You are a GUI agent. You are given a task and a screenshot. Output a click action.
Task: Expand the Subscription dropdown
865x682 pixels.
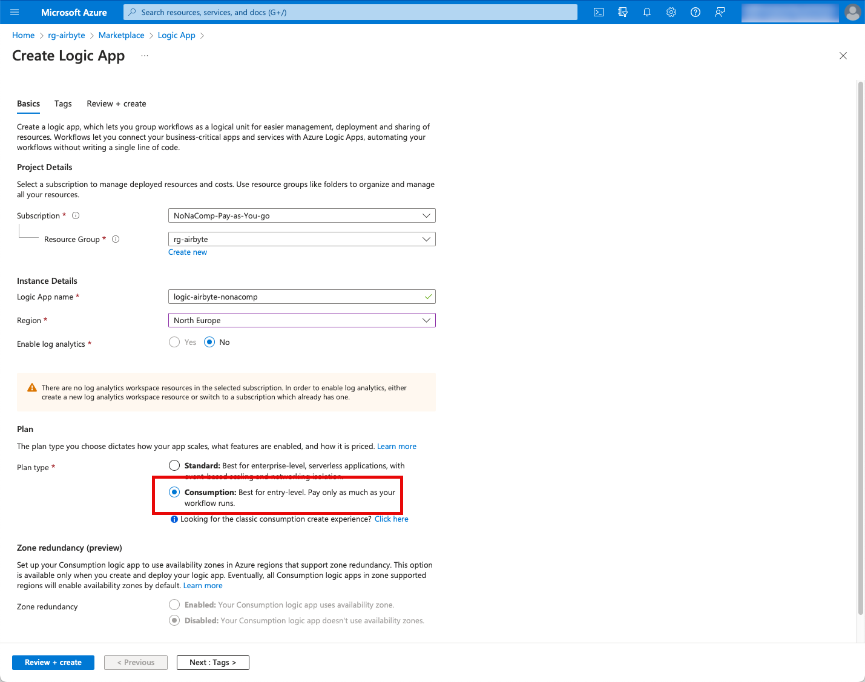301,215
